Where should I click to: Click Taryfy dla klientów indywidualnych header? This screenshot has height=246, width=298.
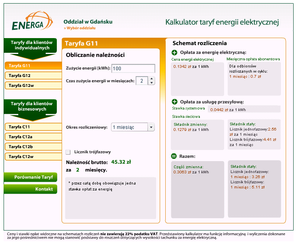click(x=31, y=45)
